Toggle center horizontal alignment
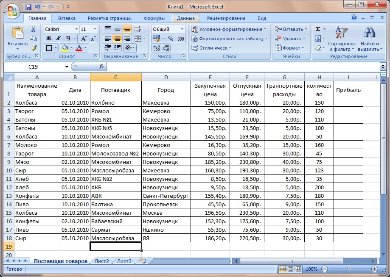The width and height of the screenshot is (390, 277). point(118,39)
